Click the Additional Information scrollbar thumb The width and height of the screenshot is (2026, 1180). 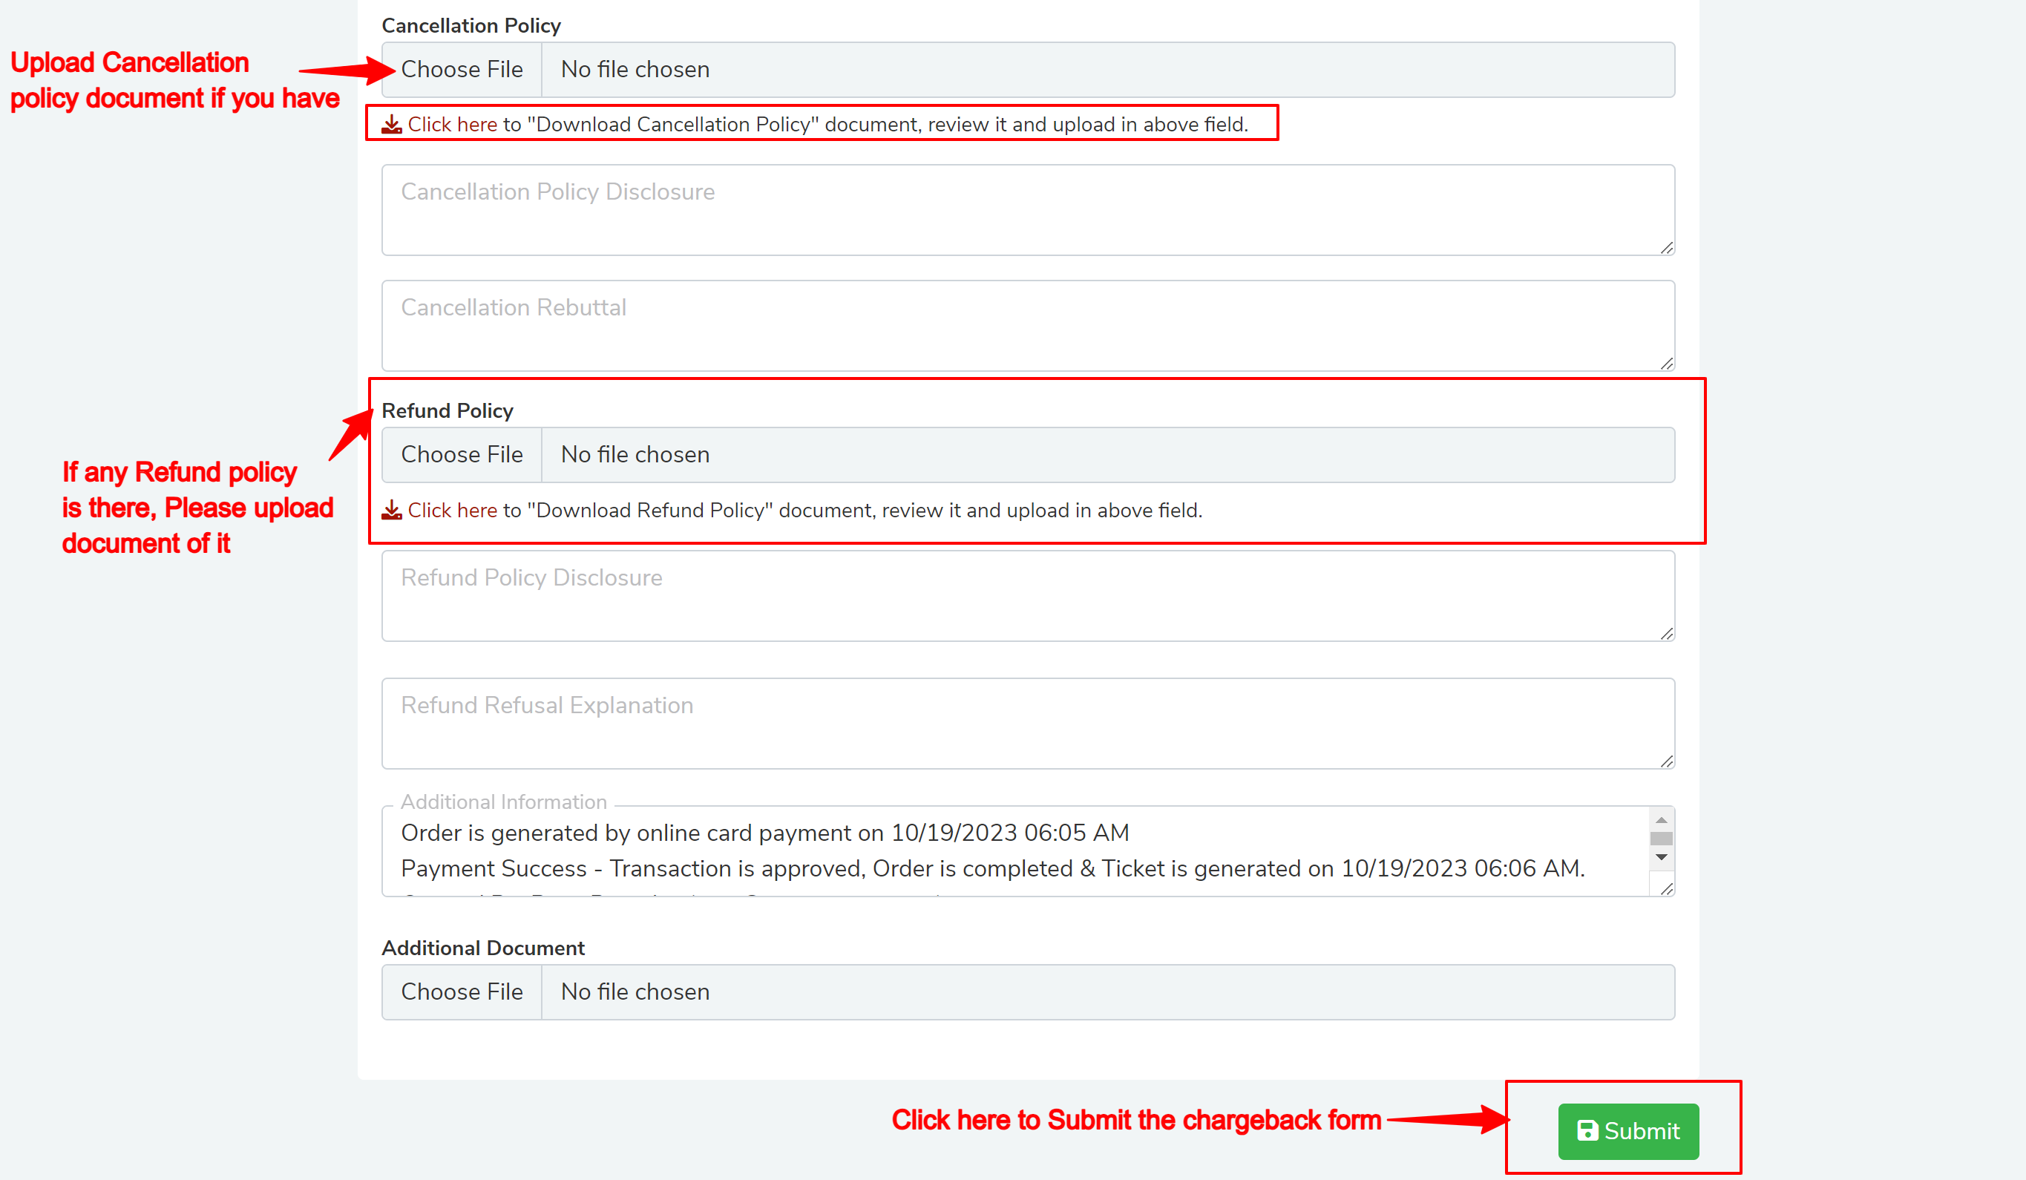(1661, 839)
